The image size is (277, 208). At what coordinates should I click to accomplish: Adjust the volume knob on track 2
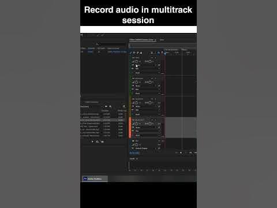coord(136,82)
